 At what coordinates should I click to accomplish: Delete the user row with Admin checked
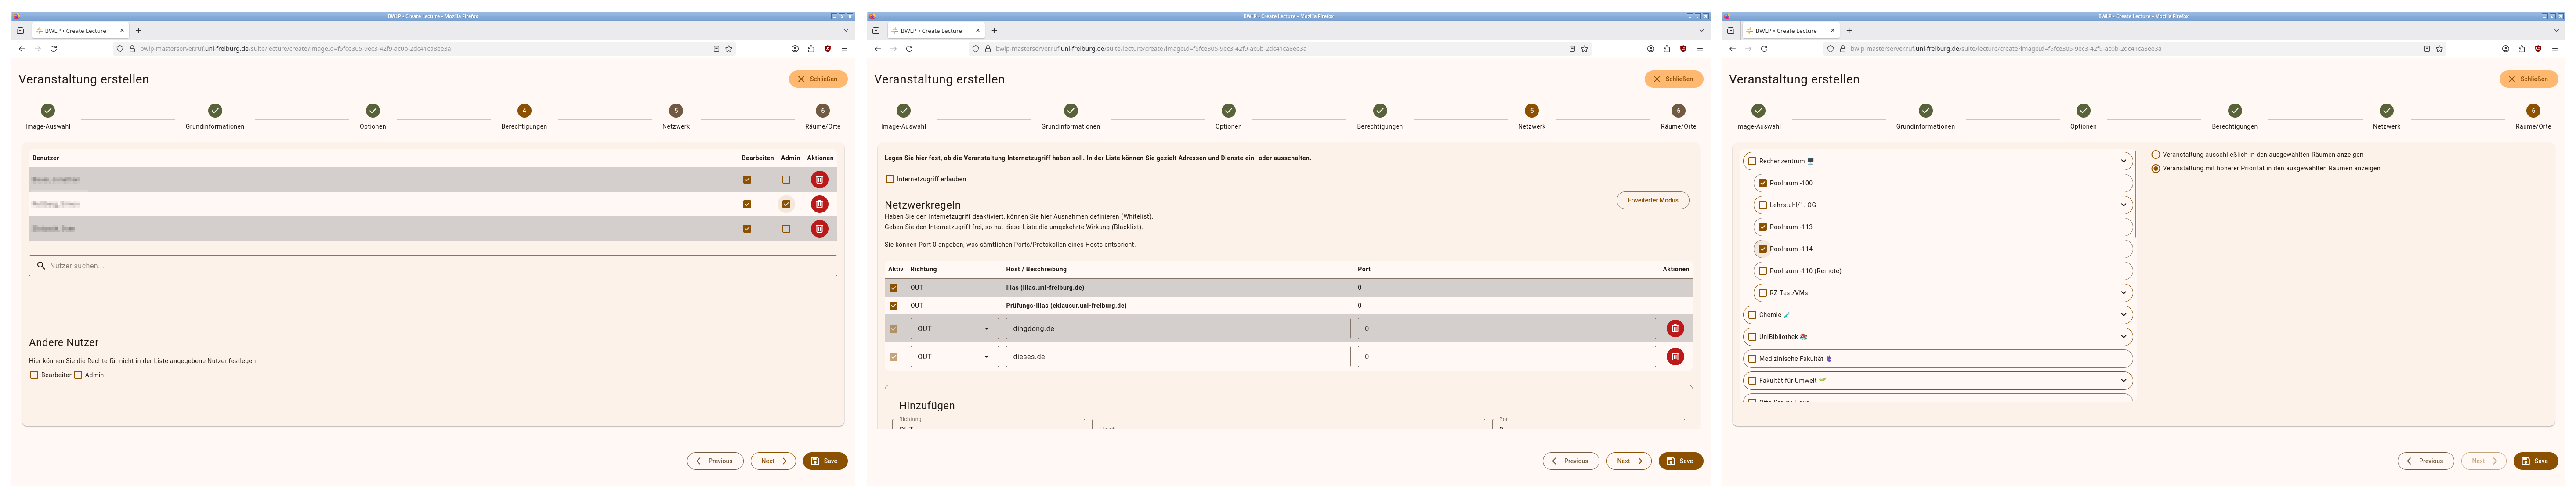coord(819,204)
